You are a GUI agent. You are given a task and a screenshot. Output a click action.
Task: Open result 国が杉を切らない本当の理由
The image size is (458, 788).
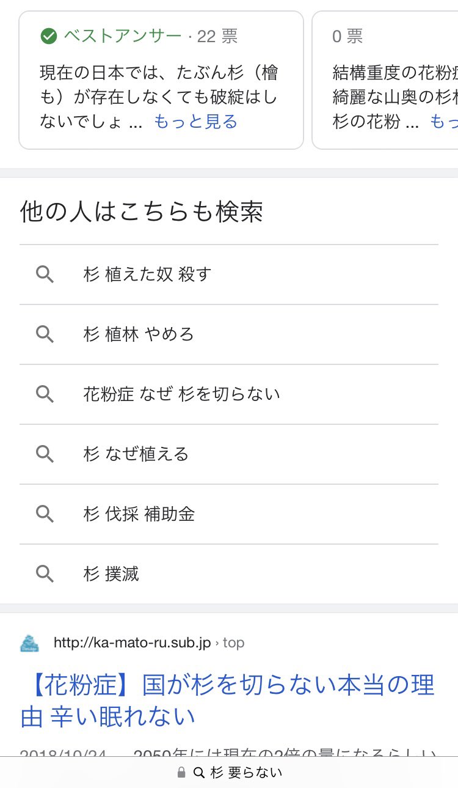point(227,701)
